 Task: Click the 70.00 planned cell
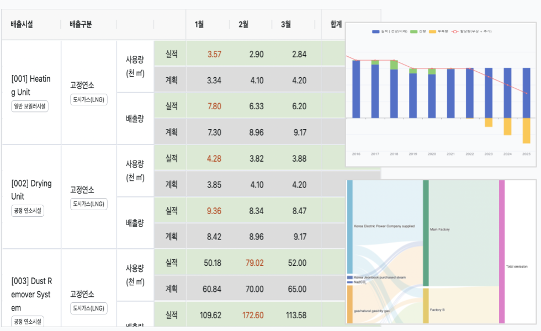254,289
